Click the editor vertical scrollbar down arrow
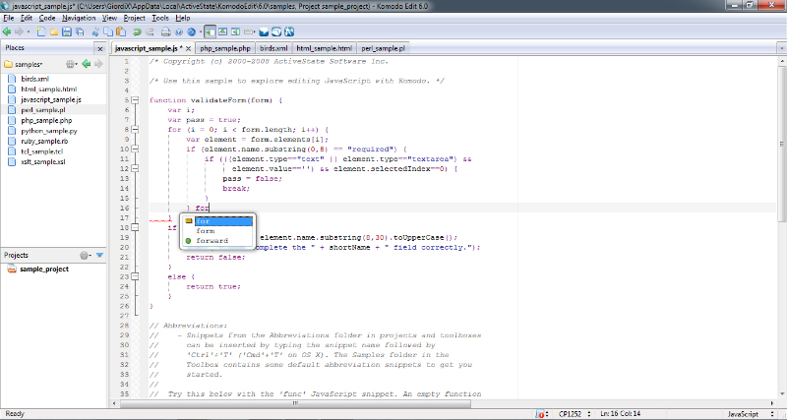 click(x=781, y=393)
